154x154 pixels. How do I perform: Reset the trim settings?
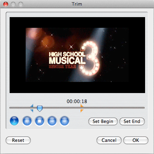(18, 140)
